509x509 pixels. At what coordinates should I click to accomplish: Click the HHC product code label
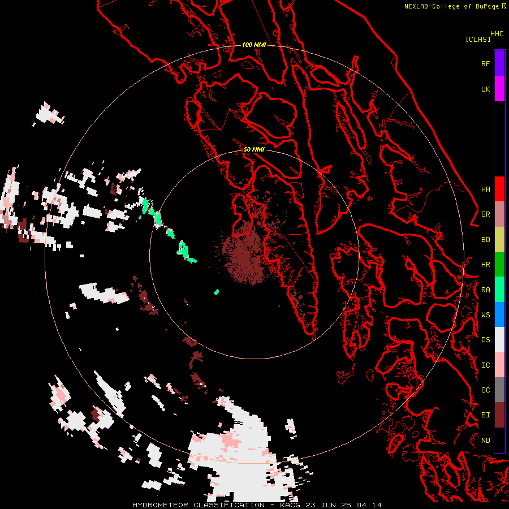click(x=497, y=33)
